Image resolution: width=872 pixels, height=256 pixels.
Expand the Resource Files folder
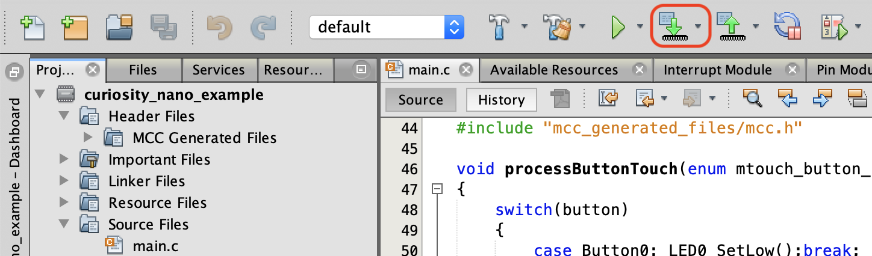coord(64,203)
